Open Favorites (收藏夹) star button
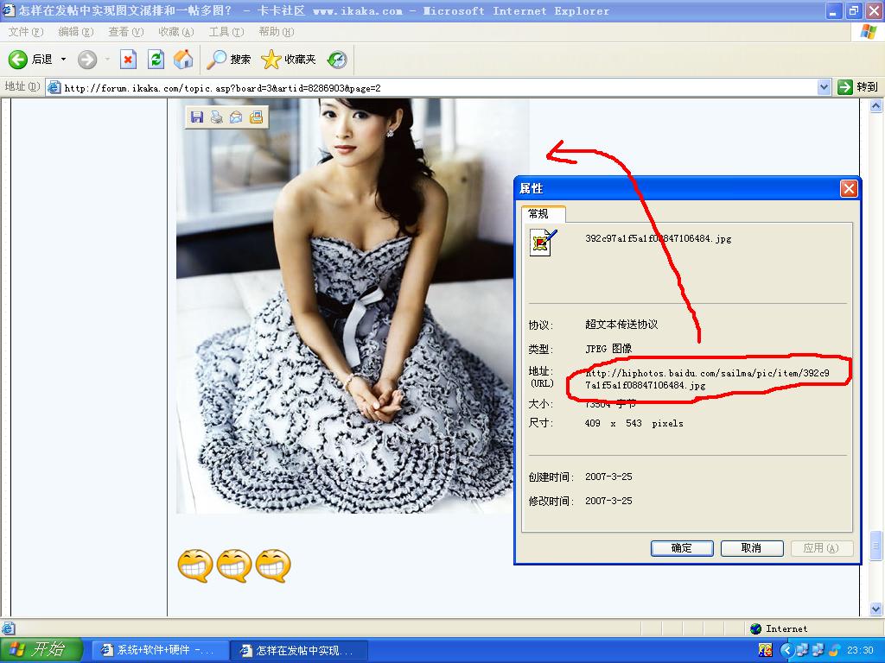Image resolution: width=885 pixels, height=663 pixels. coord(289,60)
